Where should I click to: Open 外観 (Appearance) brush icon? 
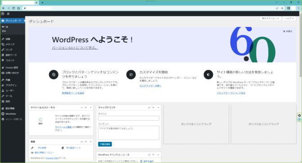[3, 80]
